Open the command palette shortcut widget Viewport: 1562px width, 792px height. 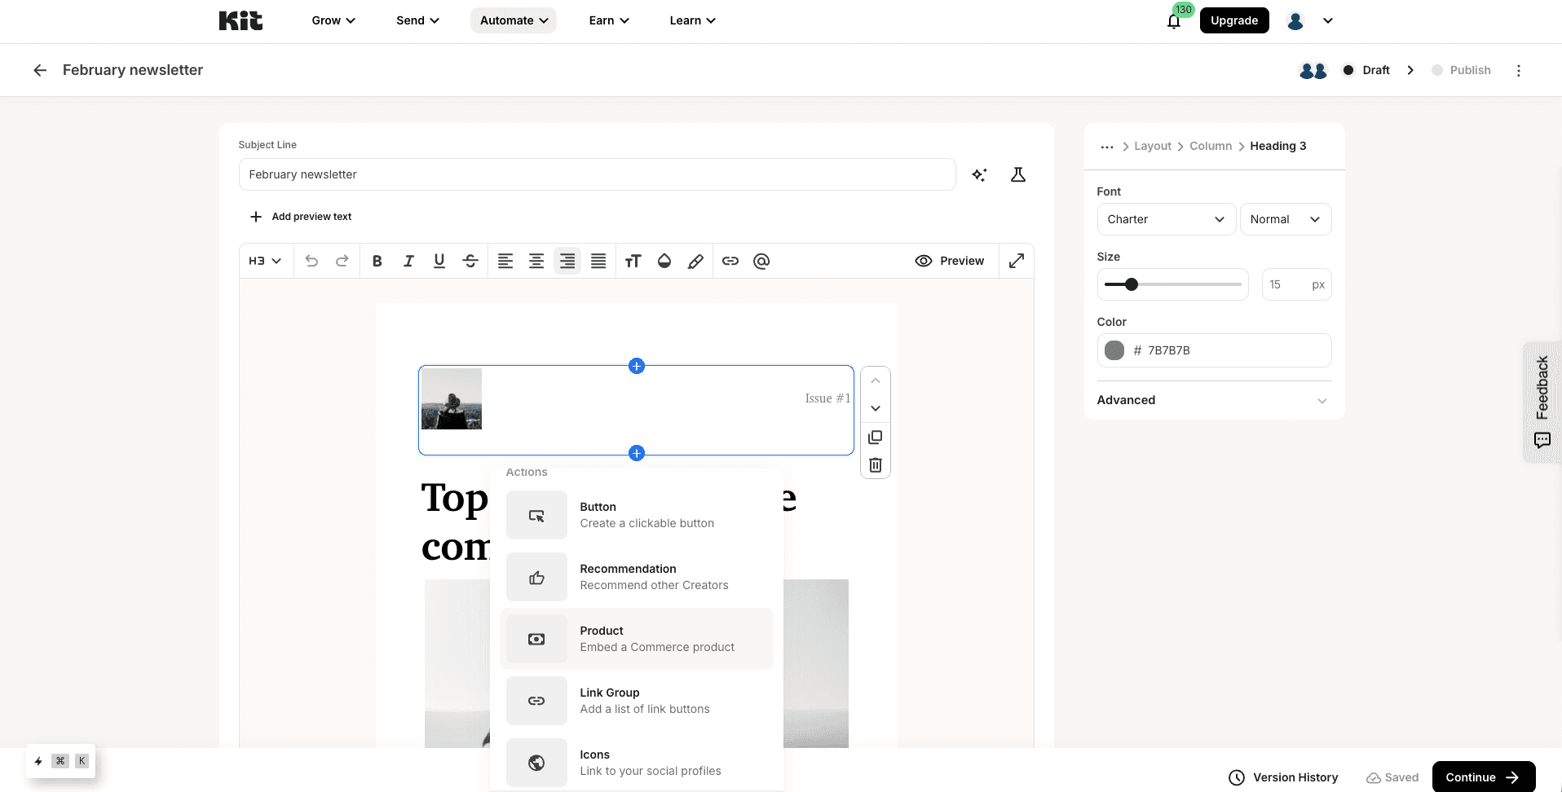pyautogui.click(x=61, y=761)
